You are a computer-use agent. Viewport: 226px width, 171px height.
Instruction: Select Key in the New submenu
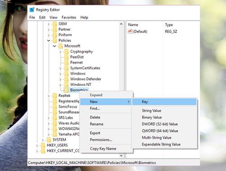point(165,102)
